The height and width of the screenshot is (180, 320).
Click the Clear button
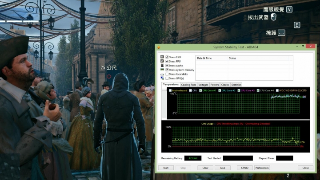[x=205, y=168]
